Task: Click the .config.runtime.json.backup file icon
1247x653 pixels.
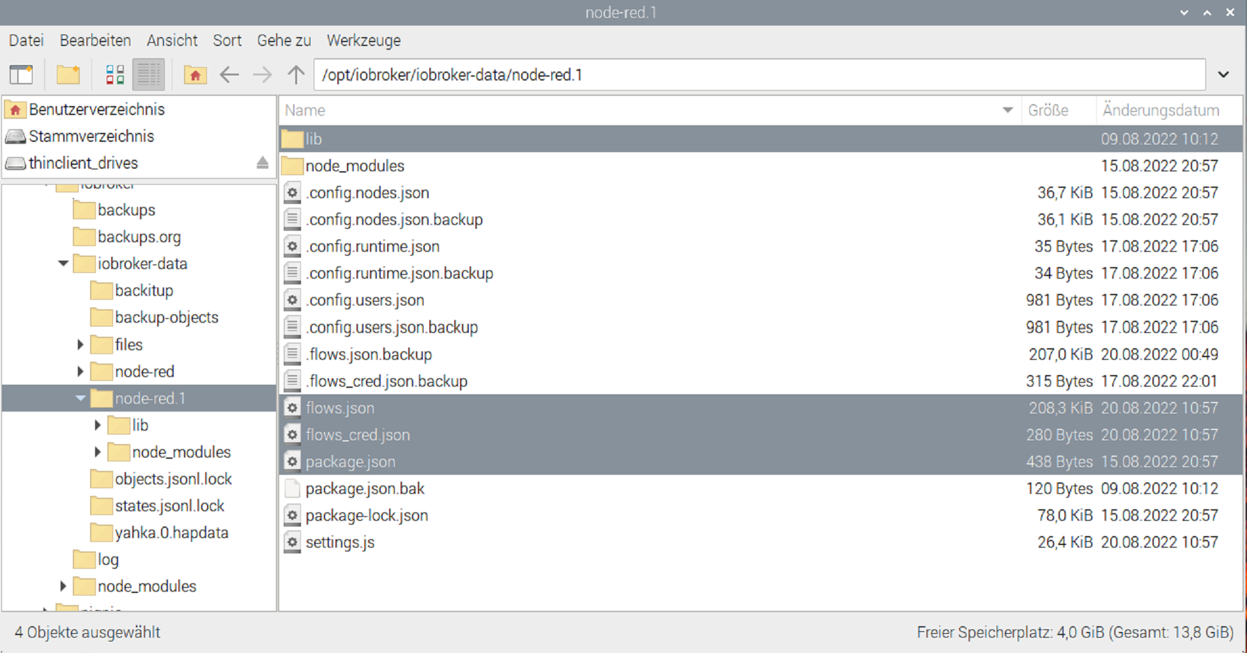Action: pos(293,273)
